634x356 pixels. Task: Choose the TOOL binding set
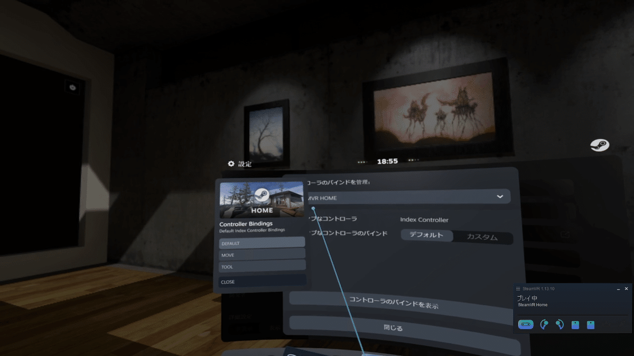[262, 266]
